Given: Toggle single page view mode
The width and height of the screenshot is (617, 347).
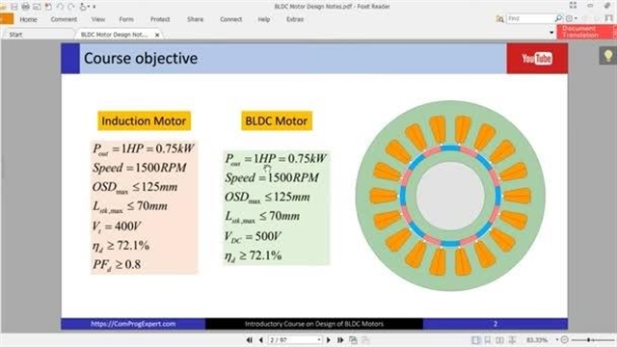Looking at the screenshot, I should [x=475, y=340].
